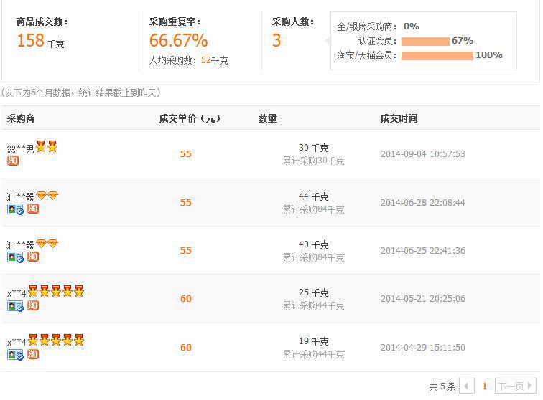Click timestamp 2014-06-25 22:41:36
This screenshot has height=400, width=543.
pos(423,250)
